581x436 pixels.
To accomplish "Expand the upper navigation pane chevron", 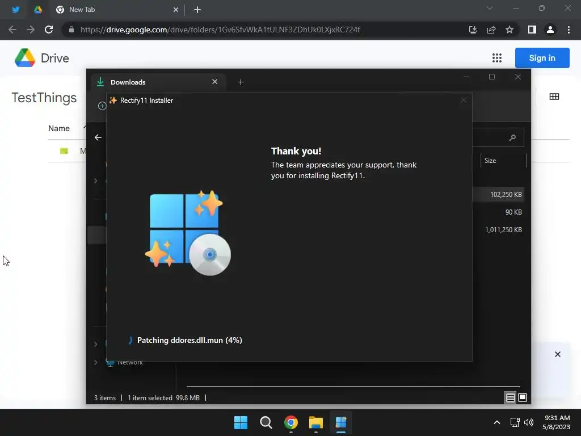I will click(x=95, y=181).
